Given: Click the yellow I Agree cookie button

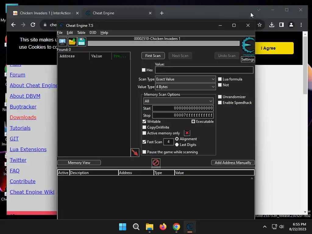Looking at the screenshot, I should [274, 48].
